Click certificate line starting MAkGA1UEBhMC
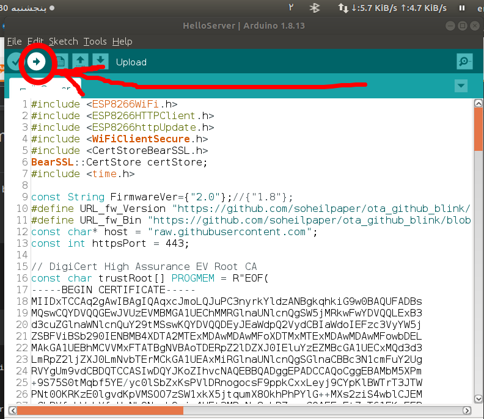Image resolution: width=484 pixels, height=419 pixels. click(x=227, y=348)
